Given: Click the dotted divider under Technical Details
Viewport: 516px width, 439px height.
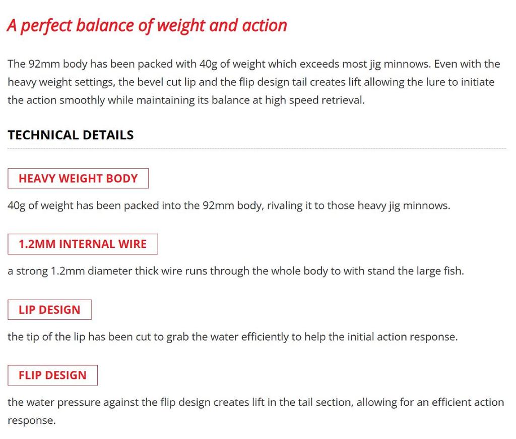Looking at the screenshot, I should pos(257,148).
